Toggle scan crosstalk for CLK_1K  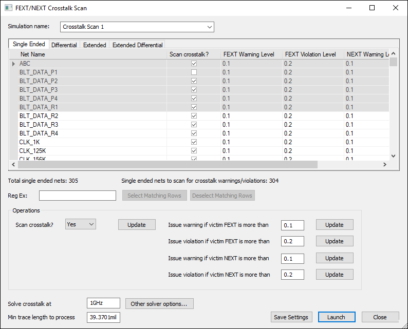click(x=194, y=142)
